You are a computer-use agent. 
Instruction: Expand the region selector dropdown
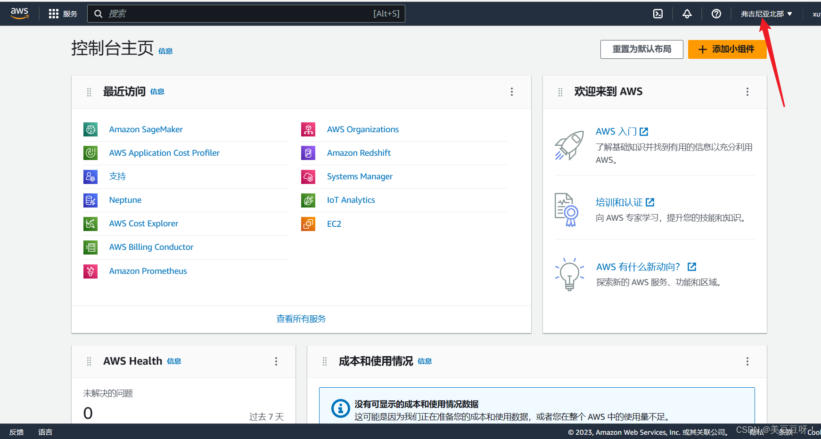766,14
